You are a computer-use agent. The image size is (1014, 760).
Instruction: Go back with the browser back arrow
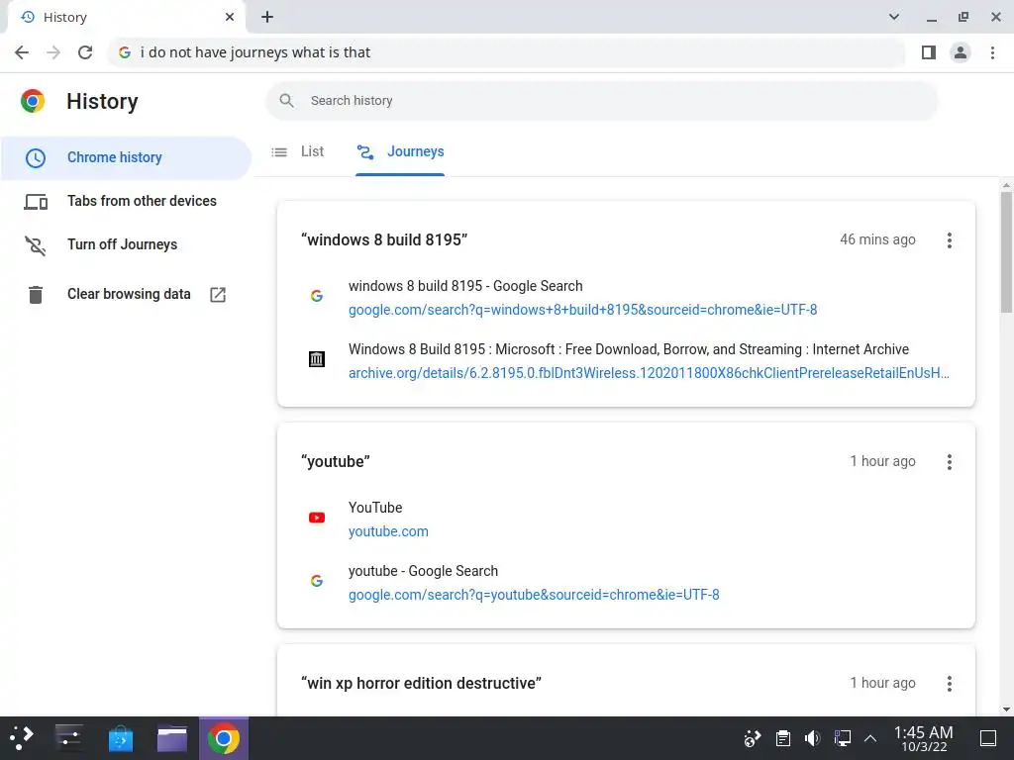point(22,52)
